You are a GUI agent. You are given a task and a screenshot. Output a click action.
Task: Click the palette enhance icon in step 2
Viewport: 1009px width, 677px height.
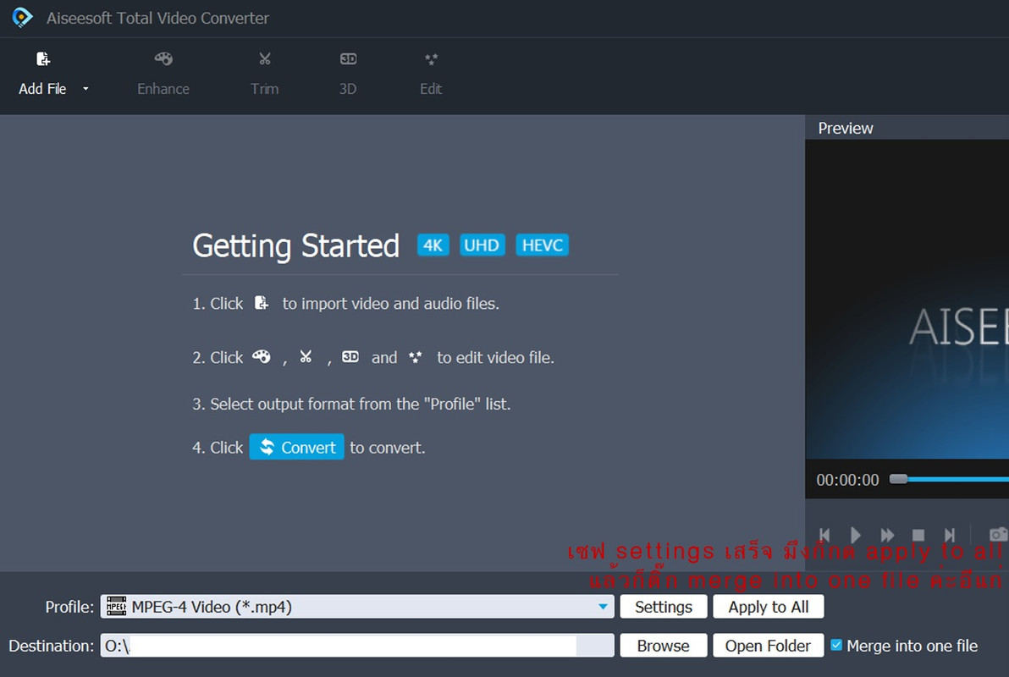[262, 356]
